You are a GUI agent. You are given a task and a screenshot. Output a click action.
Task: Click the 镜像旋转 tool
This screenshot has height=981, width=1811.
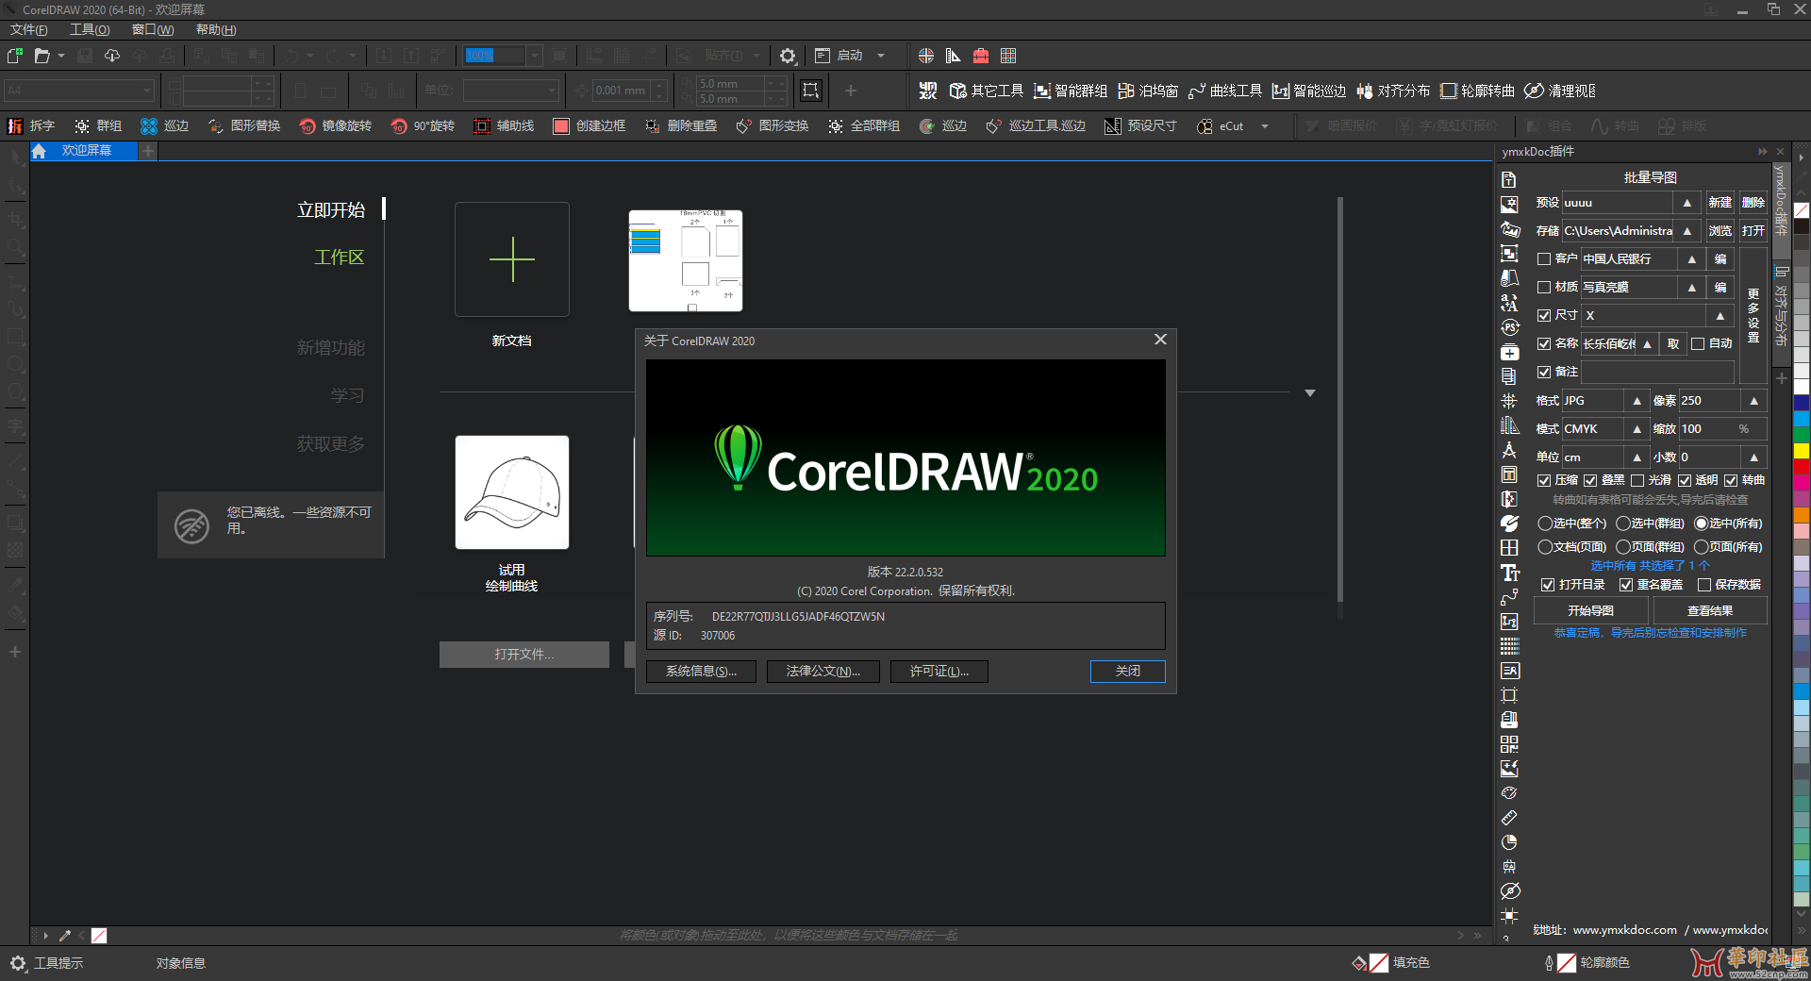[336, 125]
